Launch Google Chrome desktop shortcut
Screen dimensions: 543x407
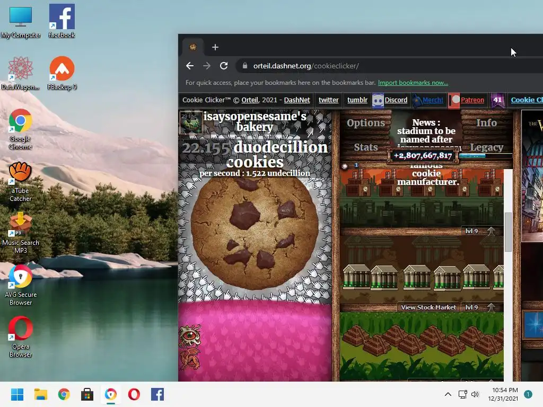click(21, 129)
